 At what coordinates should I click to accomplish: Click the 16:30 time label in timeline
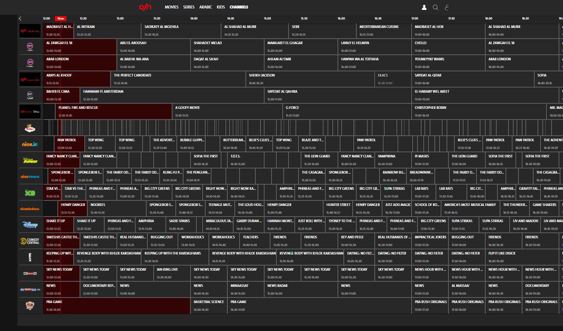378,18
